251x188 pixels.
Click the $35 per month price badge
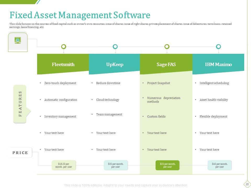click(116, 165)
